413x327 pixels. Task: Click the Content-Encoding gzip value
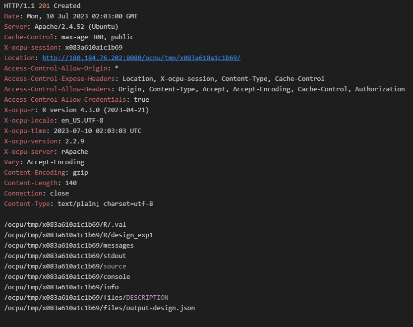pos(80,173)
